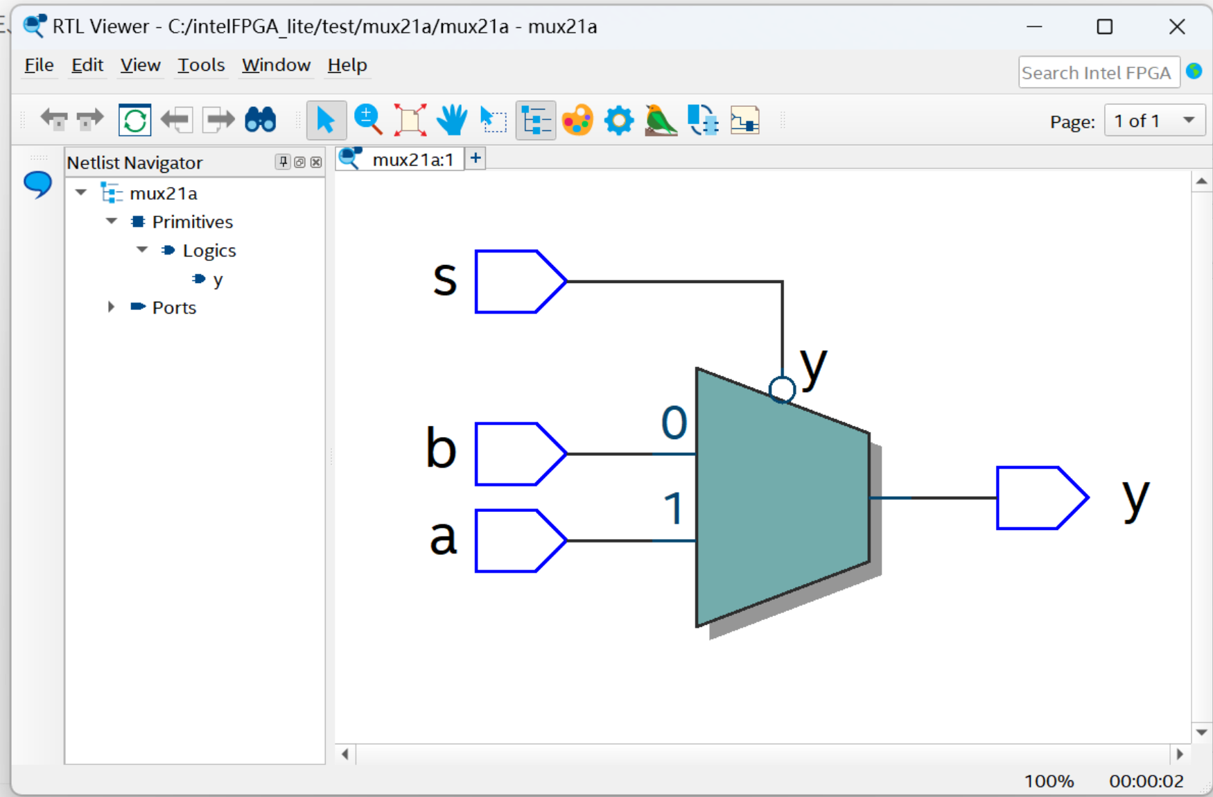Open the Window menu

276,65
